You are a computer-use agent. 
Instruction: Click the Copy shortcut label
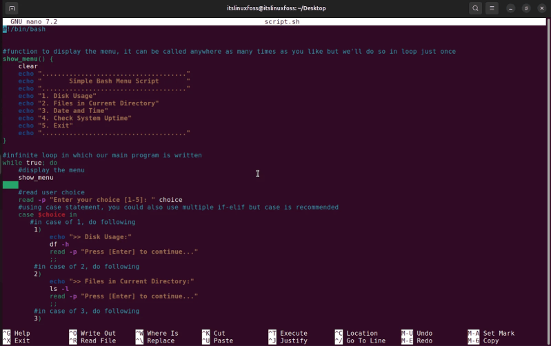(x=491, y=340)
